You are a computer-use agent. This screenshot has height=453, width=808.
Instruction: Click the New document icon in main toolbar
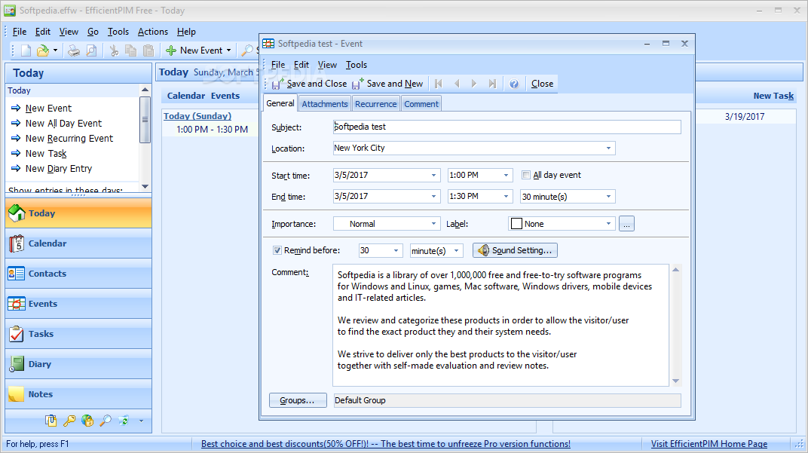tap(26, 50)
